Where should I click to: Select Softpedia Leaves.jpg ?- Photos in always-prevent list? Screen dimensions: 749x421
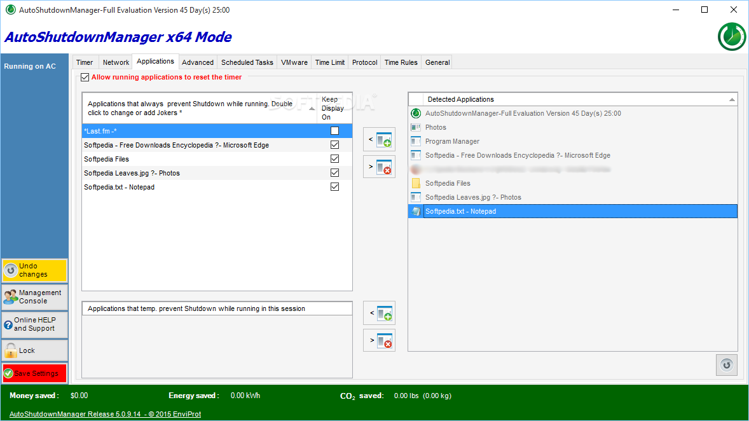point(217,173)
